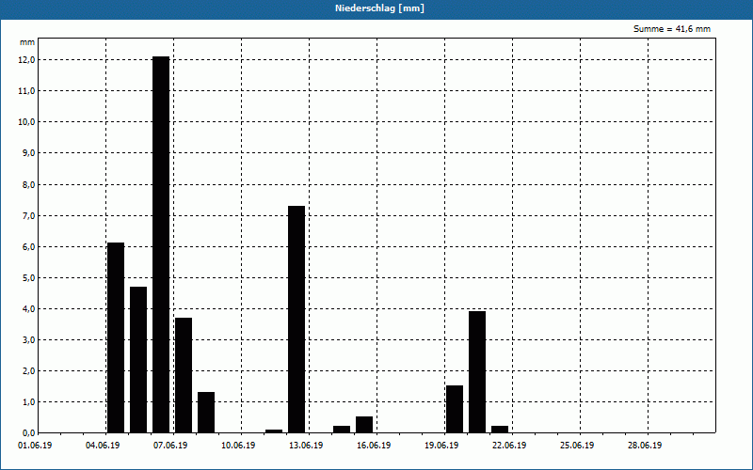The image size is (753, 470).
Task: Click the y-axis label '7,0'
Action: (28, 216)
